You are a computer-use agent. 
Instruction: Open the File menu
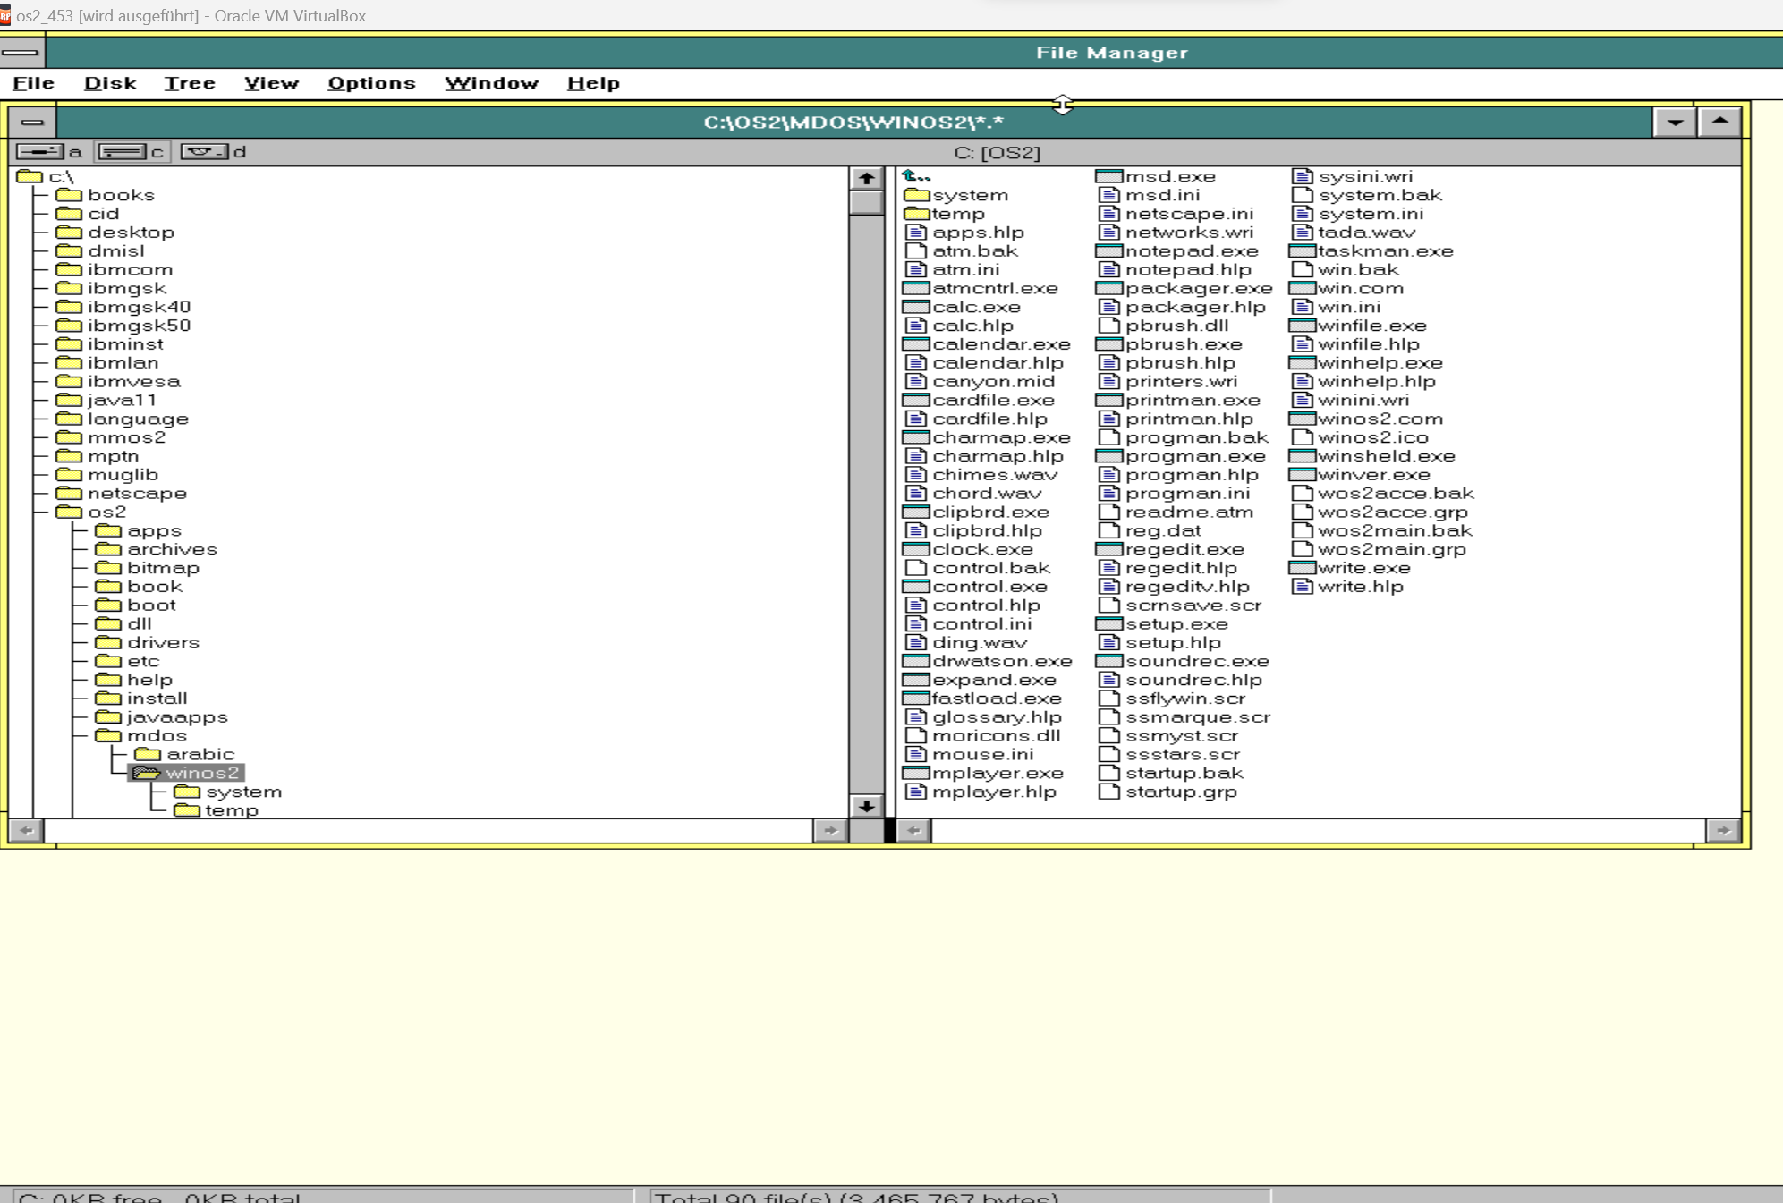coord(34,83)
